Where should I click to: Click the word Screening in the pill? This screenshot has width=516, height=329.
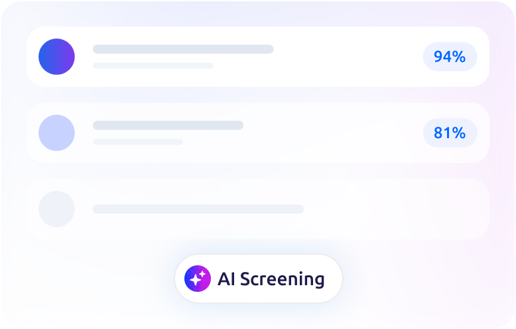pyautogui.click(x=283, y=279)
